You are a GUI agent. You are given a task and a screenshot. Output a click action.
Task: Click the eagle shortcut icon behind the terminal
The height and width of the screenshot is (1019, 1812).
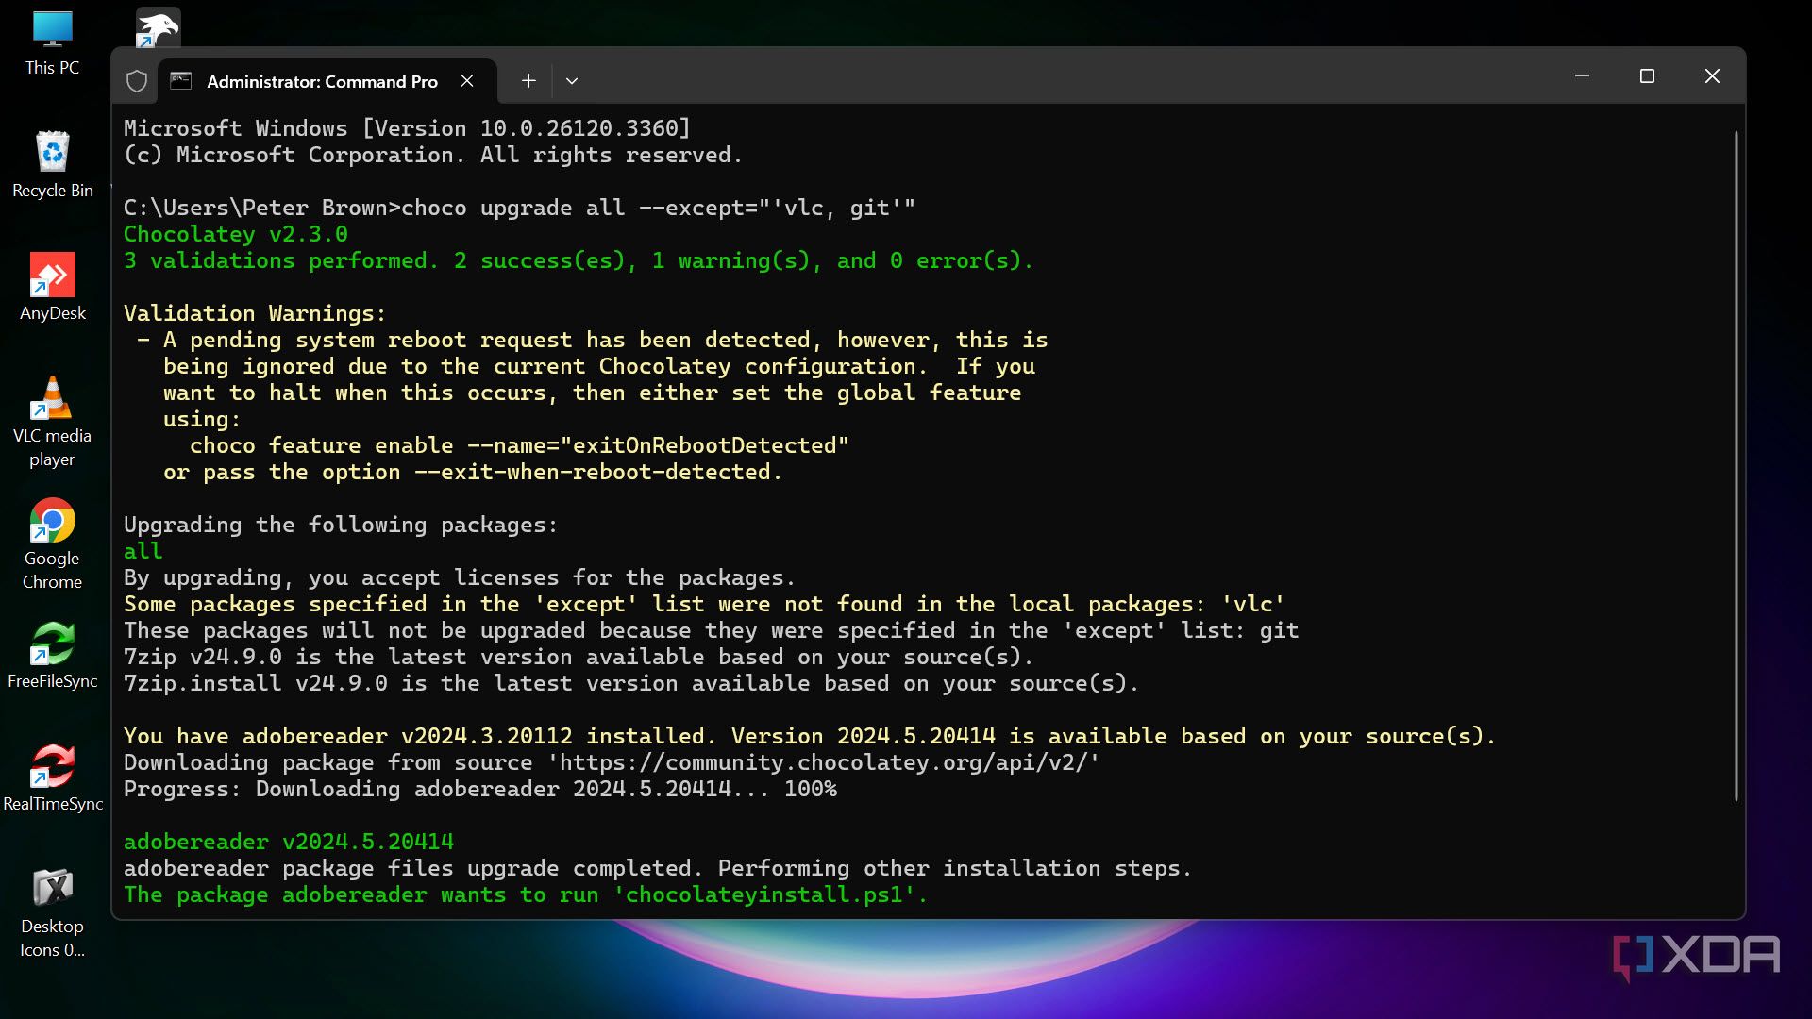(158, 26)
